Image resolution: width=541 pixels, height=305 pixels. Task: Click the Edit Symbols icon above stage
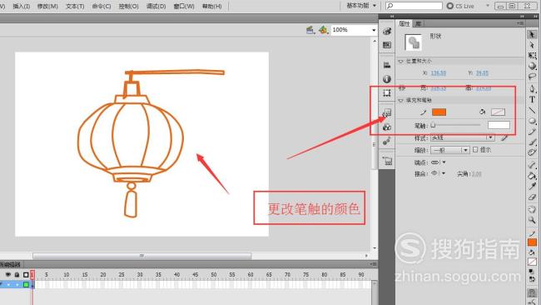323,30
